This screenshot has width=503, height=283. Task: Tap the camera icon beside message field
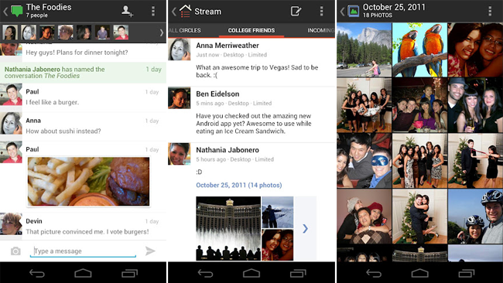pos(15,251)
